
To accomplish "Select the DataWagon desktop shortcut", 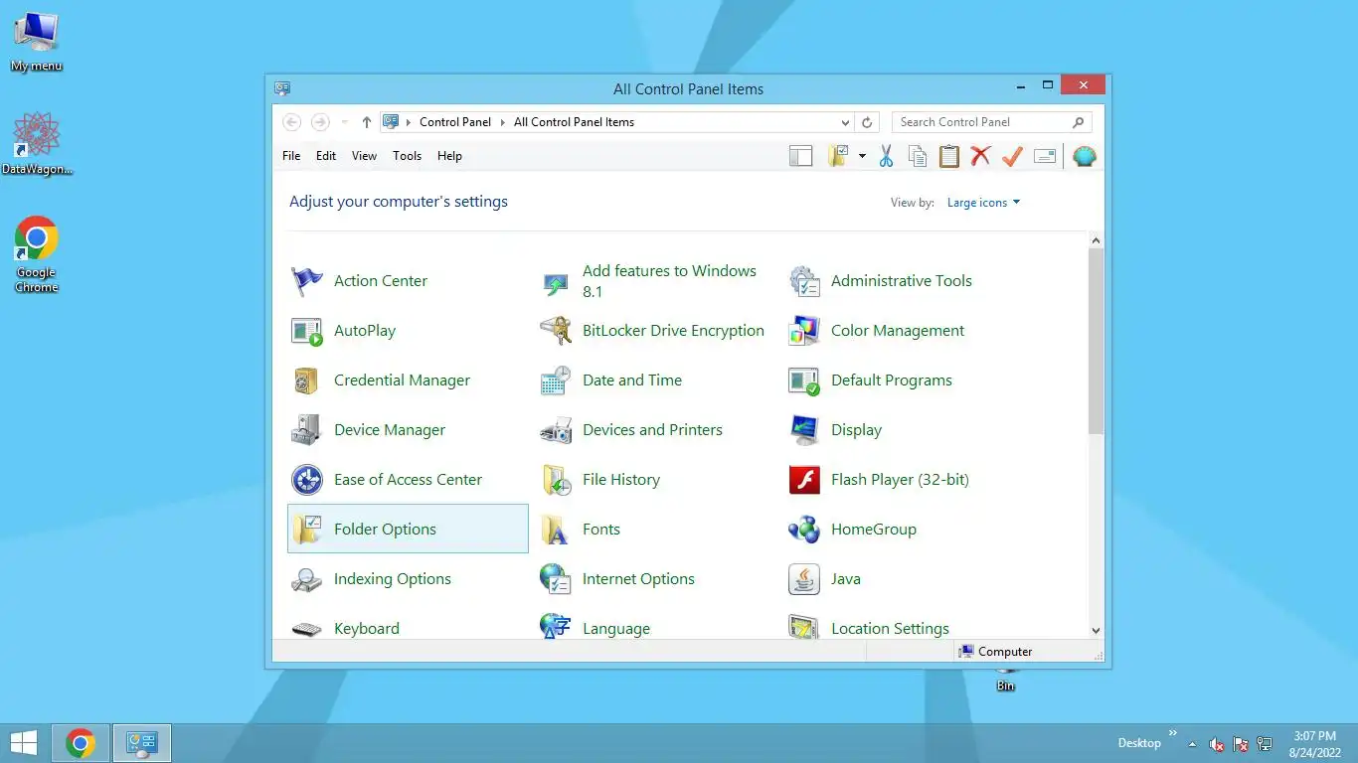I will pyautogui.click(x=37, y=143).
